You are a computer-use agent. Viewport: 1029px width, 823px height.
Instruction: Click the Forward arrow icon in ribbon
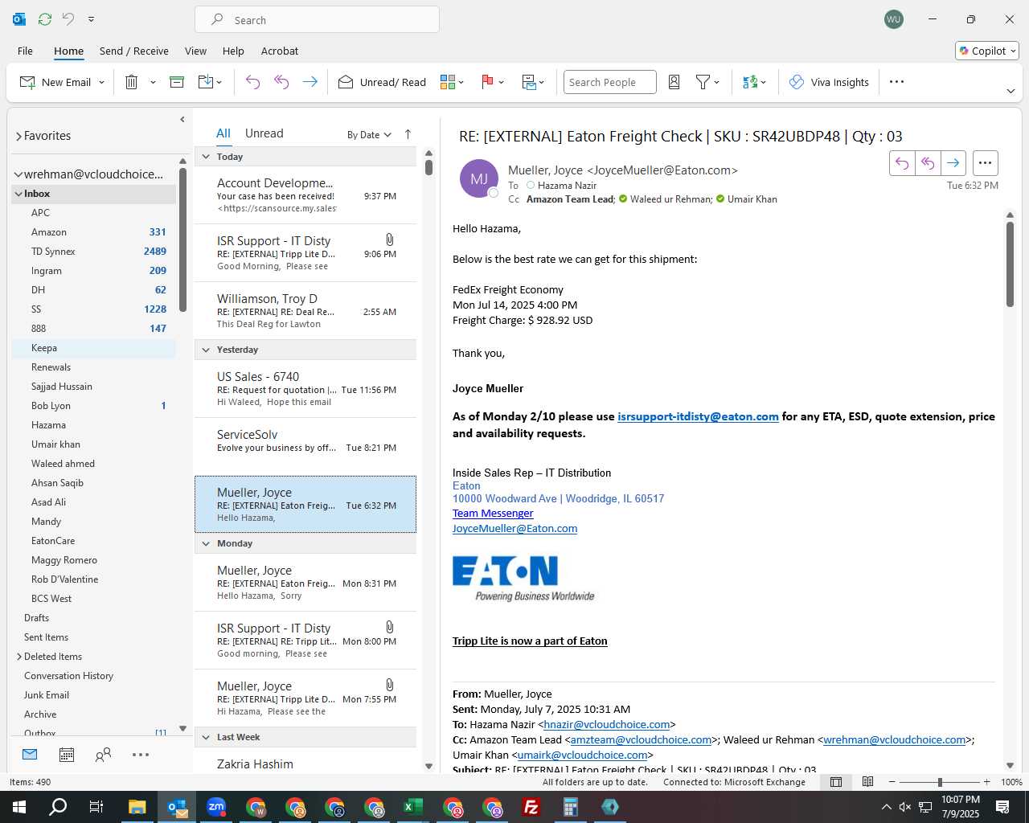pyautogui.click(x=310, y=82)
